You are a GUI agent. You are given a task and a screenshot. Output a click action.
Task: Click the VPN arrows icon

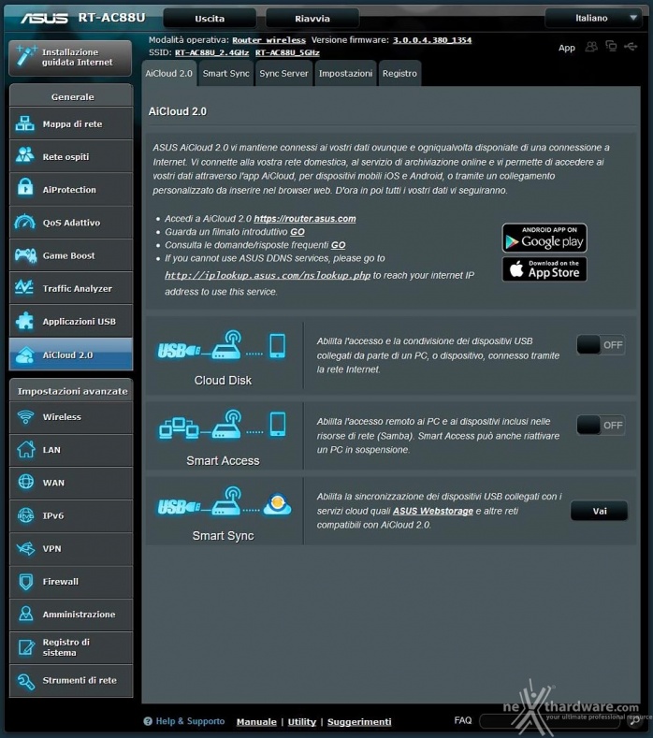(x=25, y=548)
